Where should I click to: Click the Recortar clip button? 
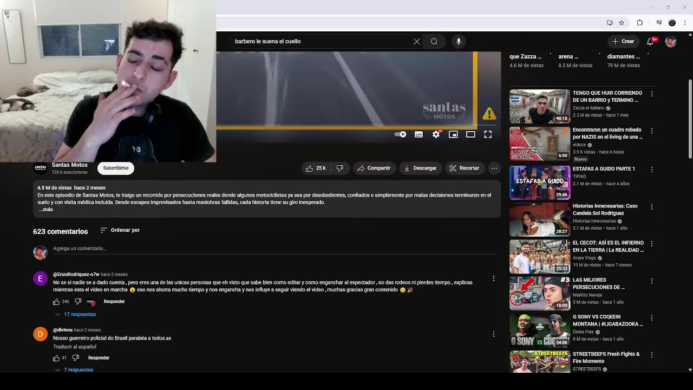click(x=465, y=168)
